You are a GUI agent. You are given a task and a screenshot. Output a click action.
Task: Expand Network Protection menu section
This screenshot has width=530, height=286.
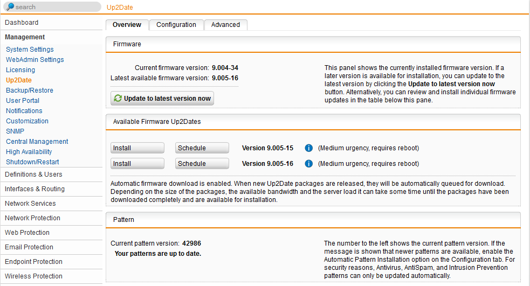(x=32, y=218)
